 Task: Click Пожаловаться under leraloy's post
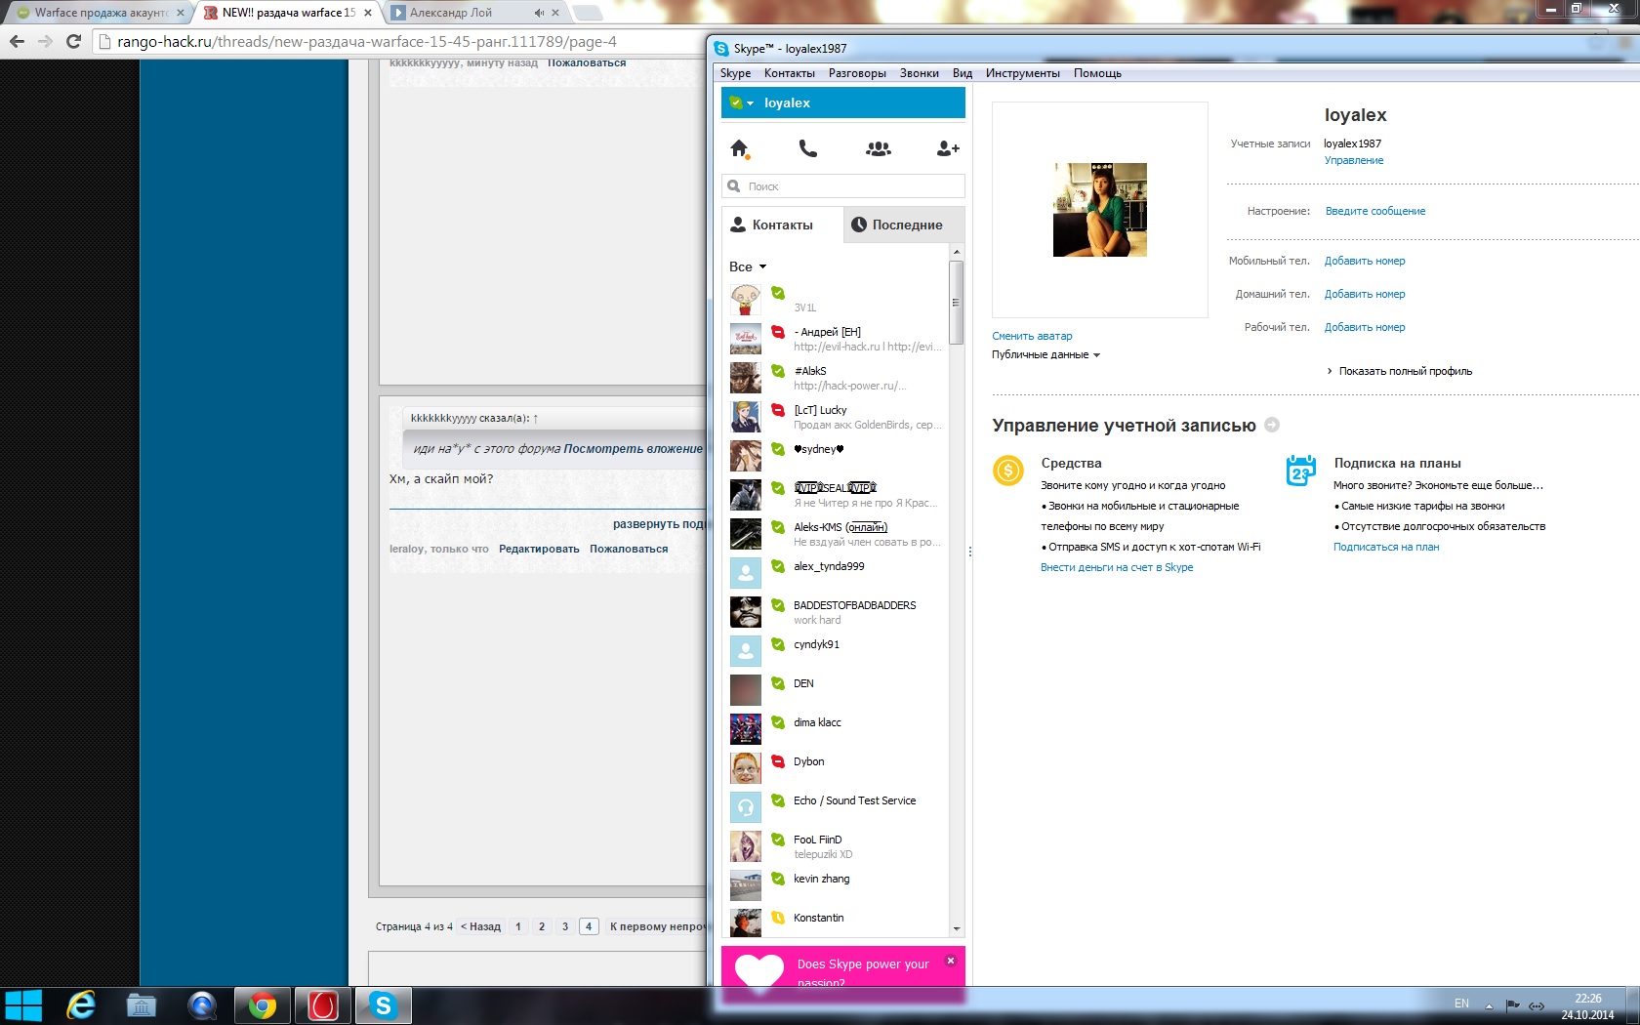pyautogui.click(x=629, y=549)
